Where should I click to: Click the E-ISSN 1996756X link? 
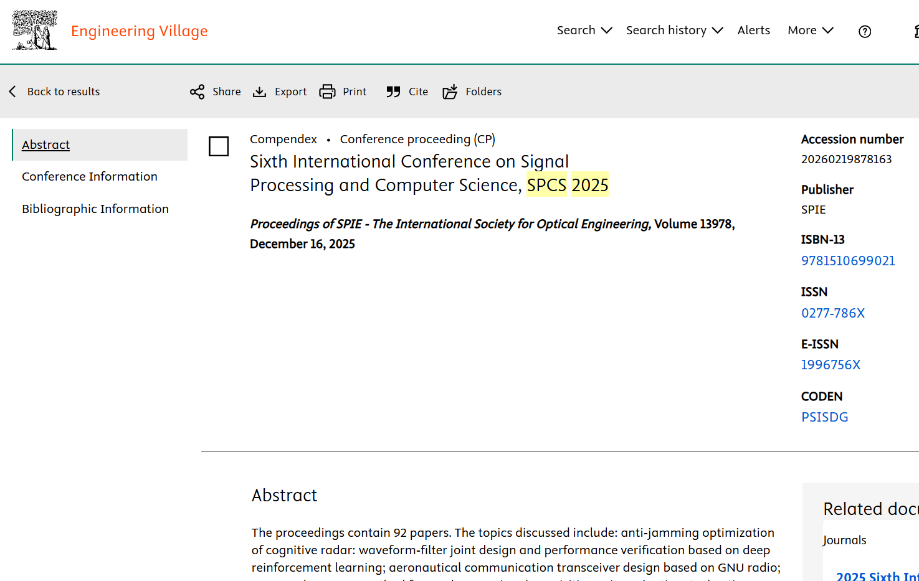[831, 365]
